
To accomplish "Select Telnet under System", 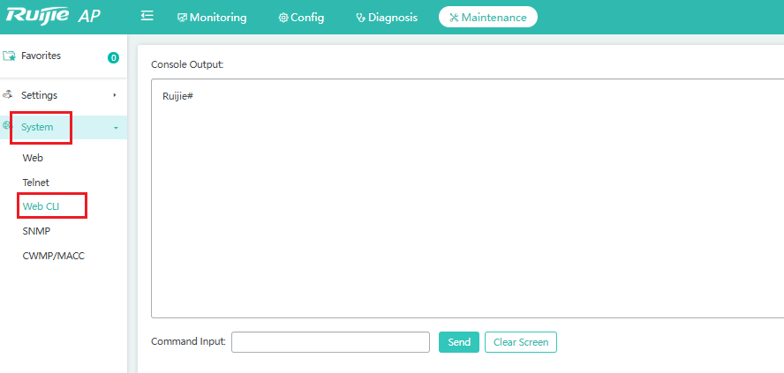I will [36, 183].
